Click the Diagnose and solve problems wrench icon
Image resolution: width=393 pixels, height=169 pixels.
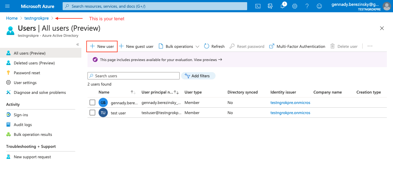click(x=8, y=92)
